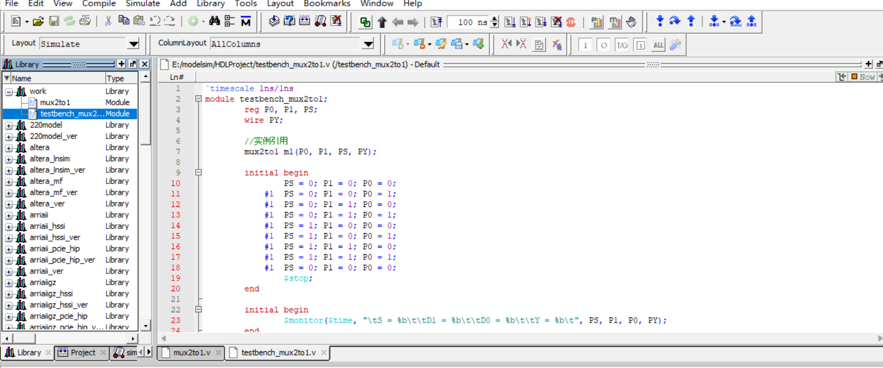Sort the library list by Name column
Screen dimensions: 883x368
(x=59, y=78)
